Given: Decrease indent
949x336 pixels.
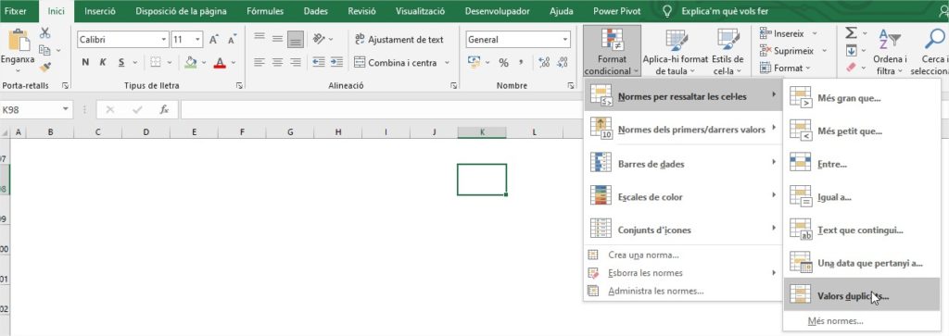Looking at the screenshot, I should 319,62.
